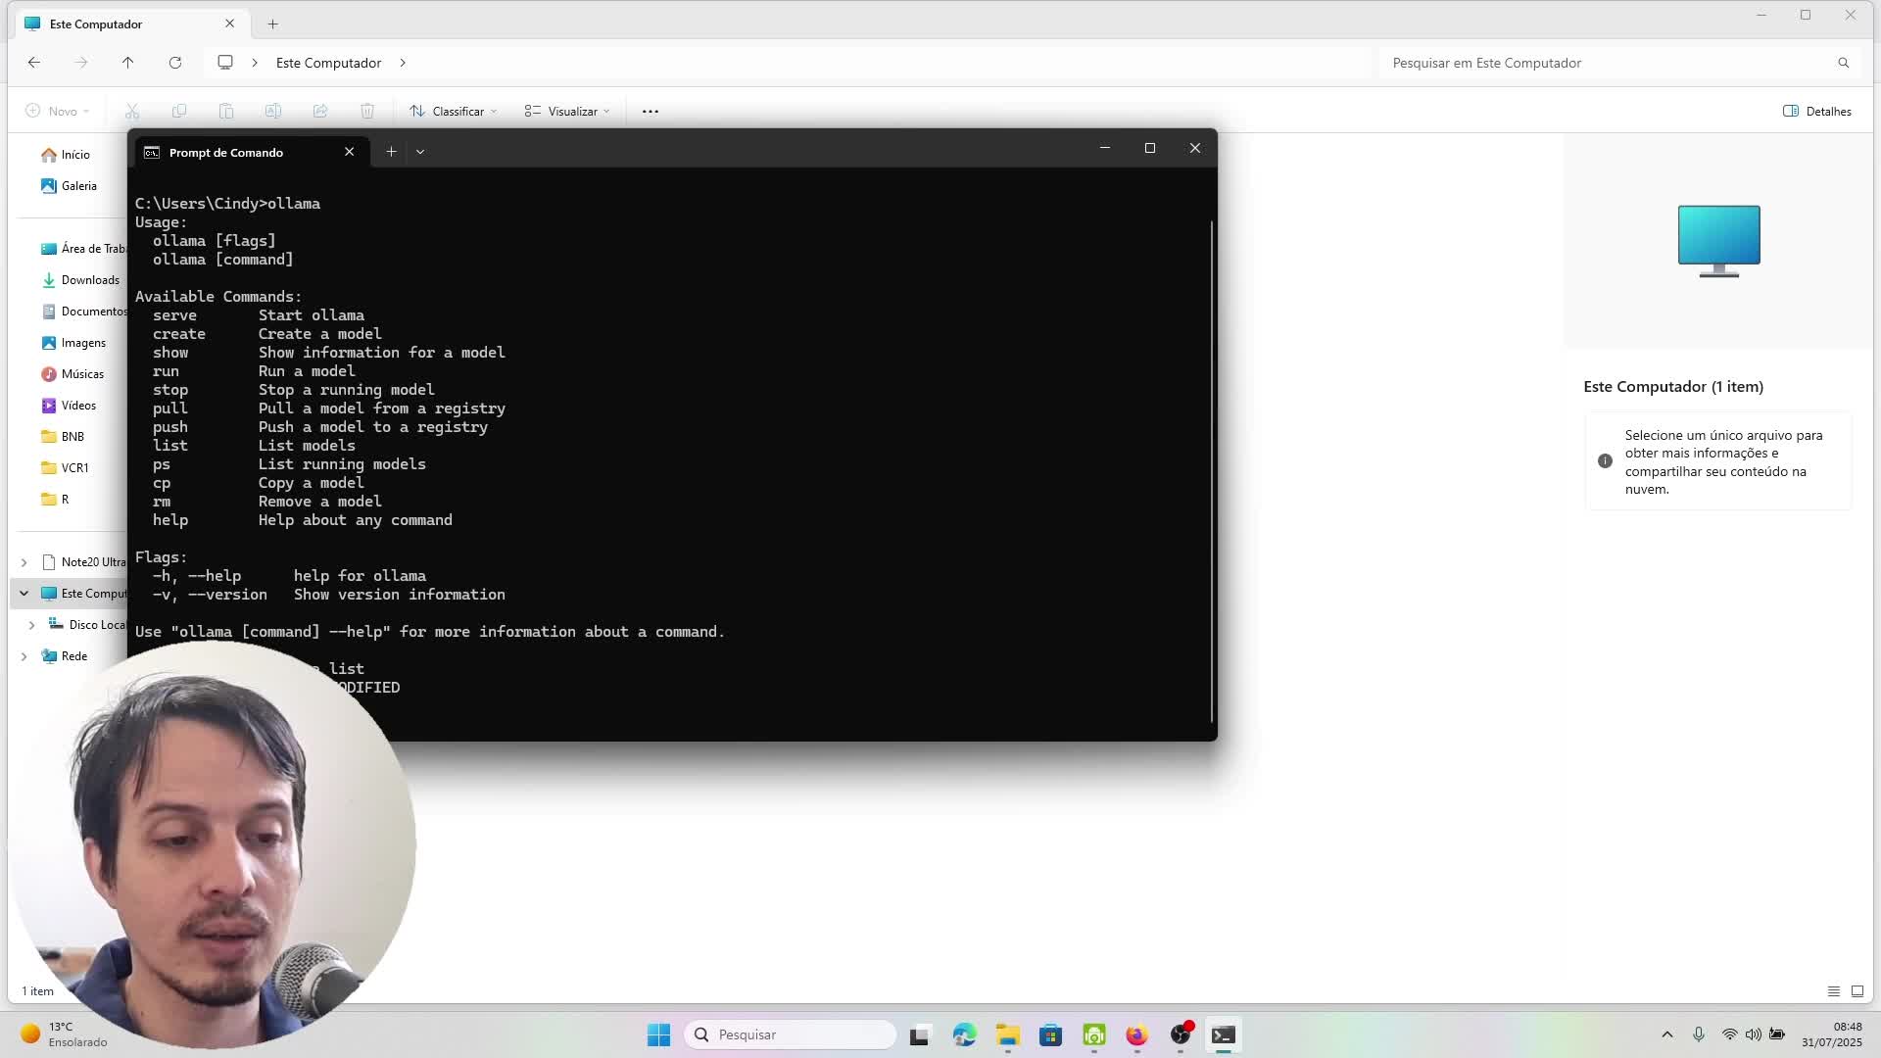Open Firefox from the taskbar
This screenshot has height=1058, width=1881.
(x=1136, y=1034)
